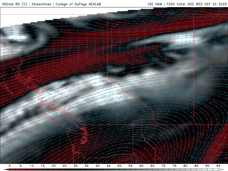
Task: Select the '0' label on the color scale
Action: [10, 166]
